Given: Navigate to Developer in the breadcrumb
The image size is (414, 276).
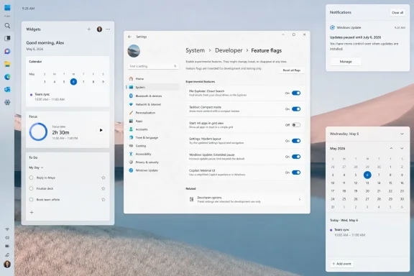Looking at the screenshot, I should click(x=229, y=50).
